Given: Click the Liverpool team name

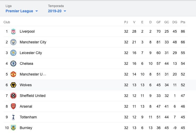Looking at the screenshot, I should [x=27, y=32].
